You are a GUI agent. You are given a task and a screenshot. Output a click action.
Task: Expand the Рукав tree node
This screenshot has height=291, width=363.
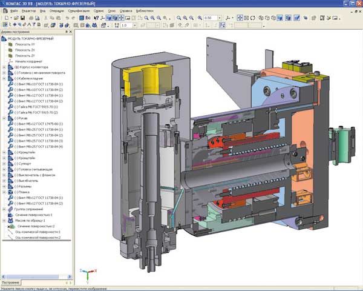[x=4, y=118]
